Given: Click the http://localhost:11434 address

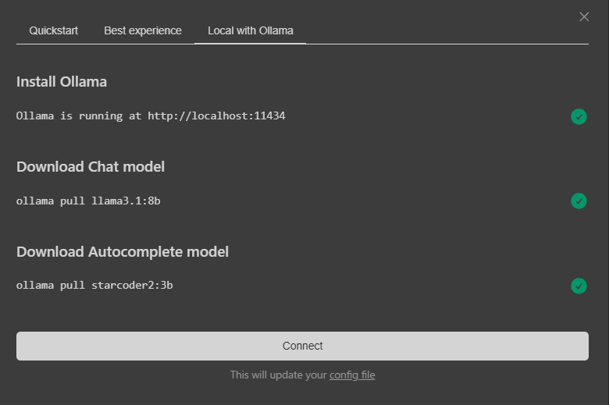Looking at the screenshot, I should point(216,116).
